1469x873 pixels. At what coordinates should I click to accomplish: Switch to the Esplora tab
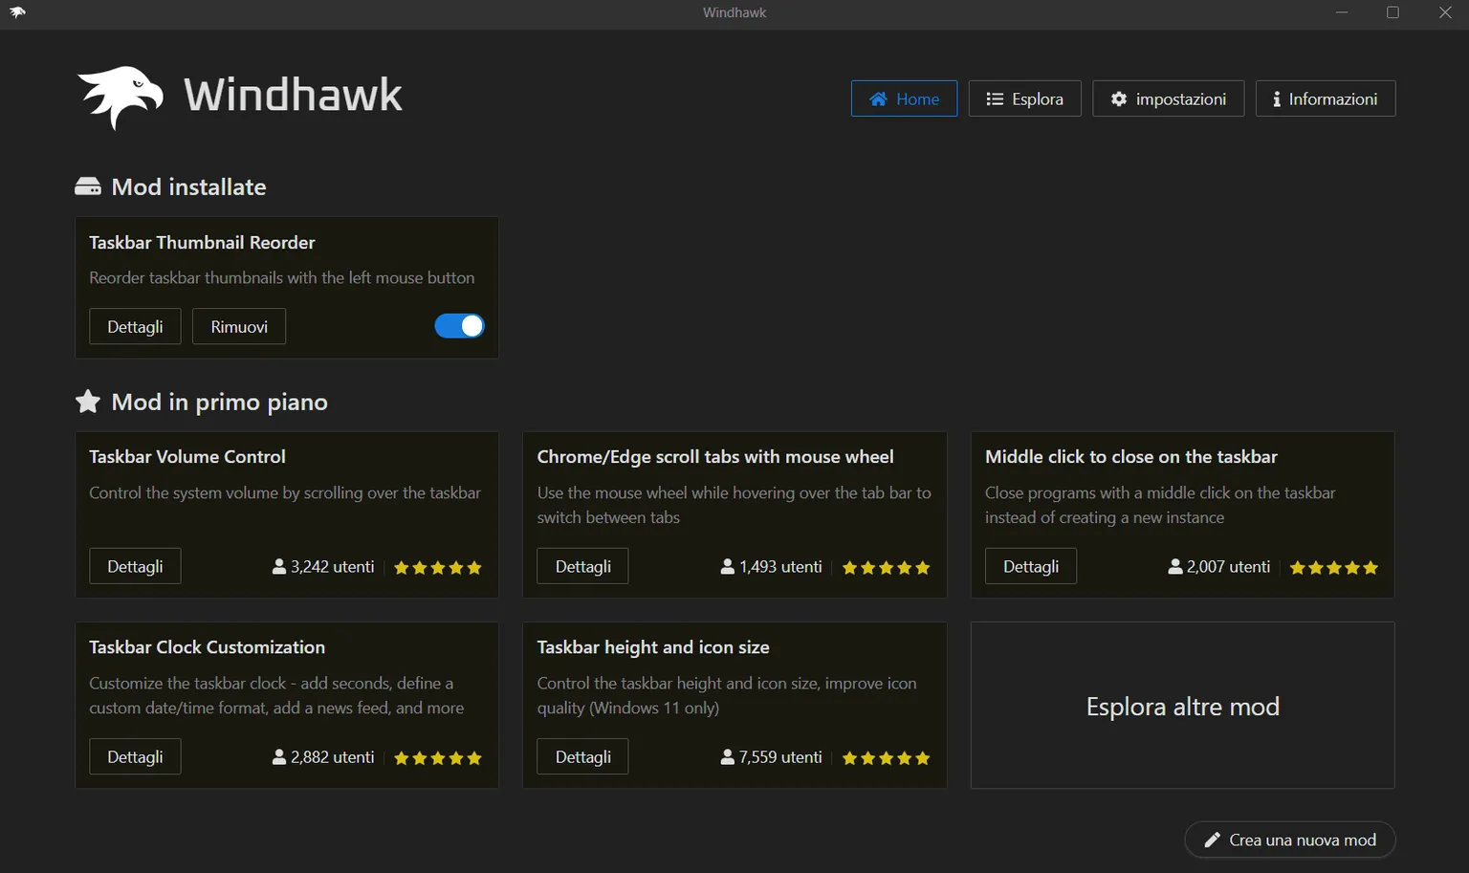pyautogui.click(x=1024, y=98)
